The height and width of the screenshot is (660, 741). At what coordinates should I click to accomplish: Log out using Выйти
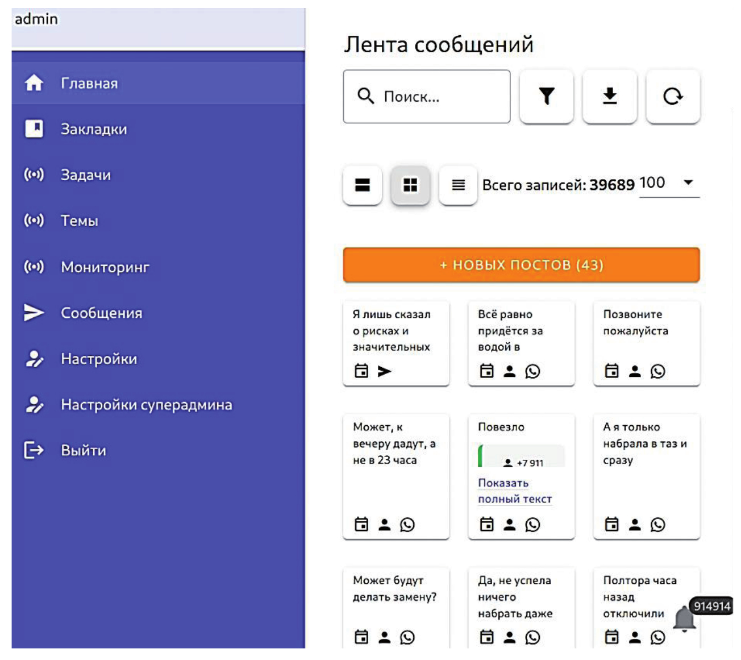[83, 450]
